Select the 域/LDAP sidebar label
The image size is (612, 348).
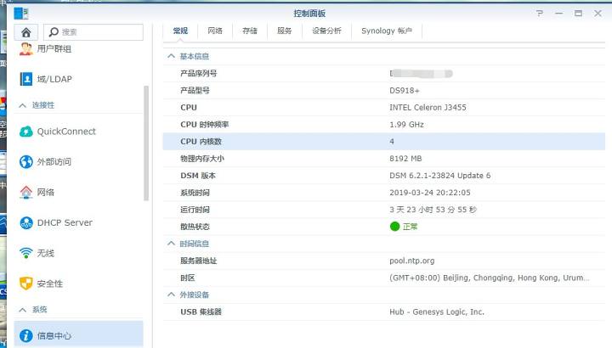pos(54,79)
